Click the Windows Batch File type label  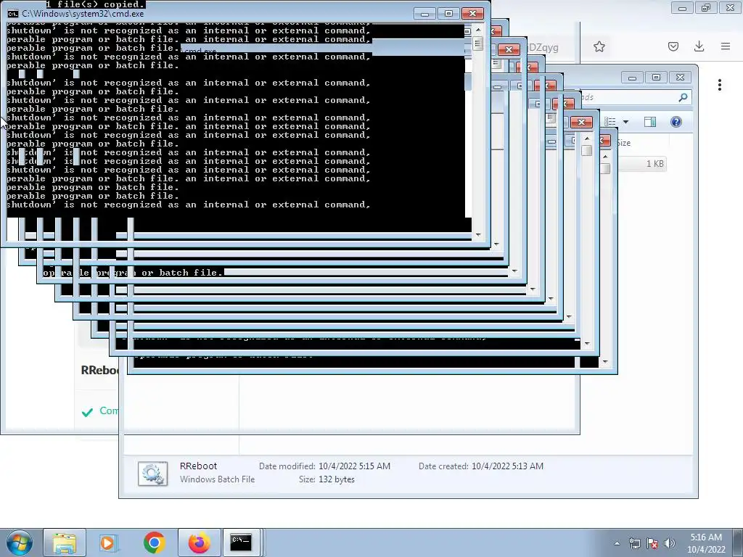217,479
